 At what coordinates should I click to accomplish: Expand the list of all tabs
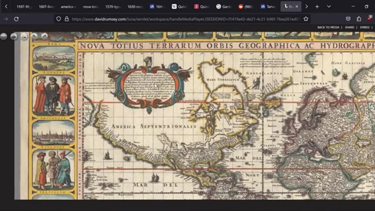329,6
